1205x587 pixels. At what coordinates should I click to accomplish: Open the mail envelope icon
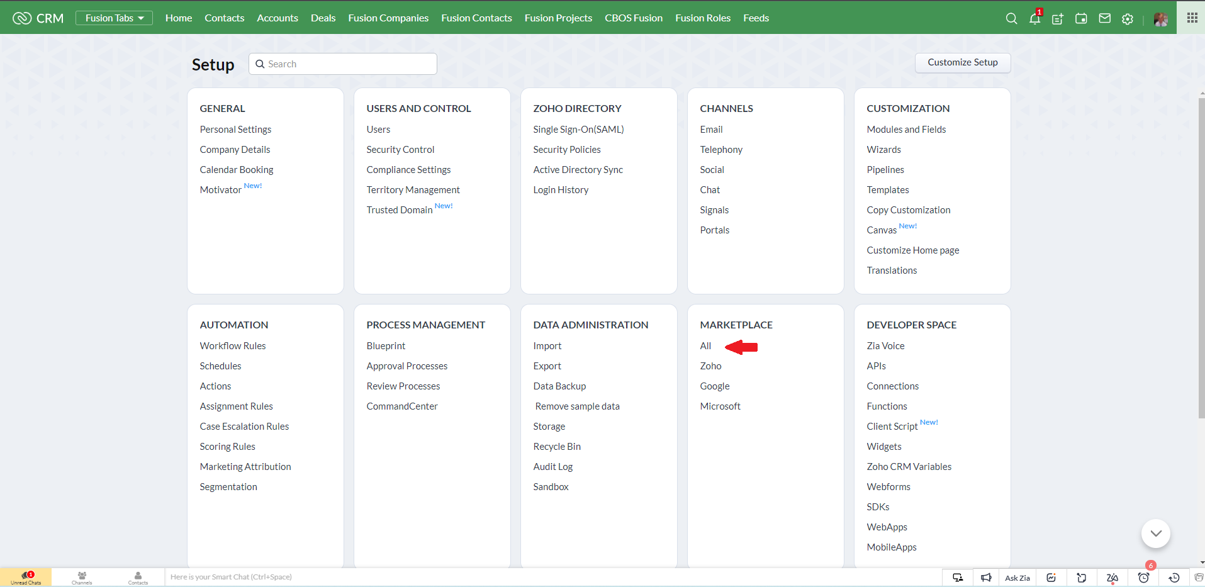coord(1104,18)
